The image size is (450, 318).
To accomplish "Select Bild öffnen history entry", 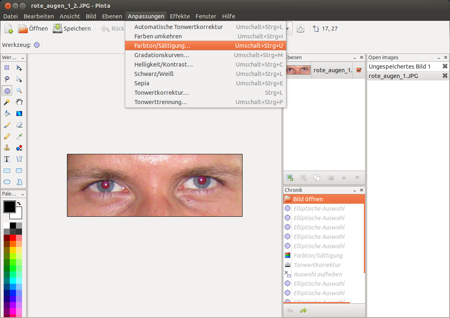I will 308,199.
